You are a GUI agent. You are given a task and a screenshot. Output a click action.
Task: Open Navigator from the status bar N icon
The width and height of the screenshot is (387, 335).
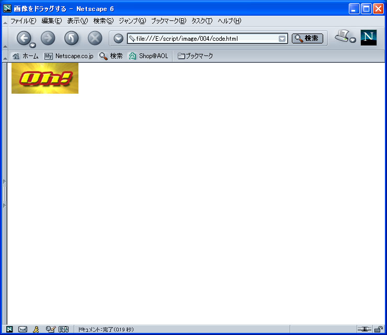[9, 329]
